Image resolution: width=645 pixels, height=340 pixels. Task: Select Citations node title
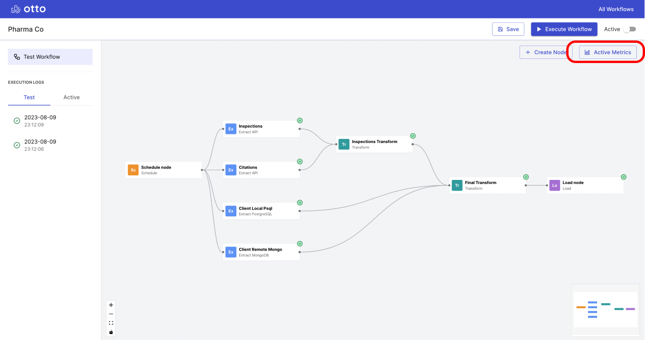(x=248, y=167)
